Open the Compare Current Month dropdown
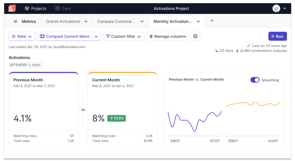295x161 pixels. coord(69,36)
